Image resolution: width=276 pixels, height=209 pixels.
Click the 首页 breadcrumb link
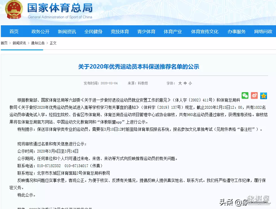tap(4, 43)
